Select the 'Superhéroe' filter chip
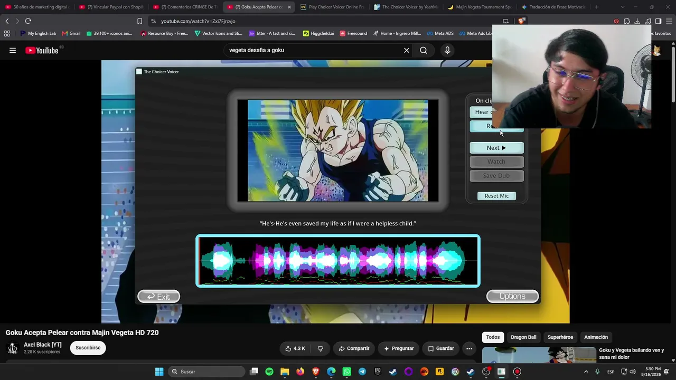This screenshot has height=380, width=676. (x=560, y=337)
